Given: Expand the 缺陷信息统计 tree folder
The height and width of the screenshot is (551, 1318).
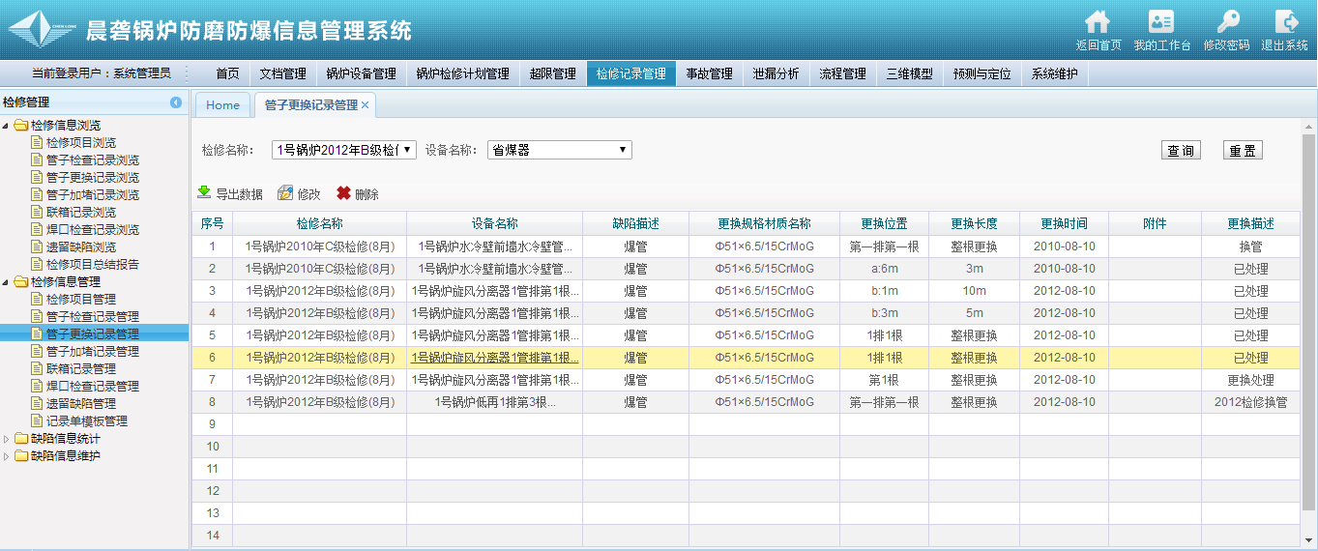Looking at the screenshot, I should 8,439.
